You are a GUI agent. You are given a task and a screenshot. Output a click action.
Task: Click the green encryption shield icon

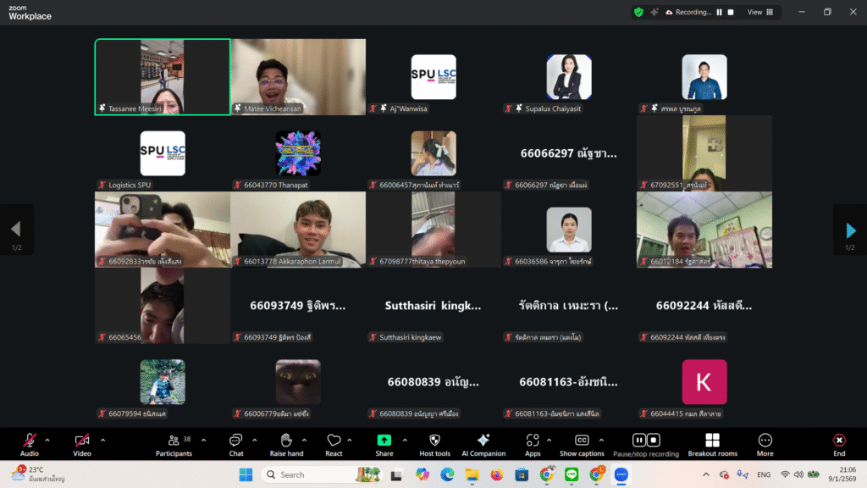point(639,12)
